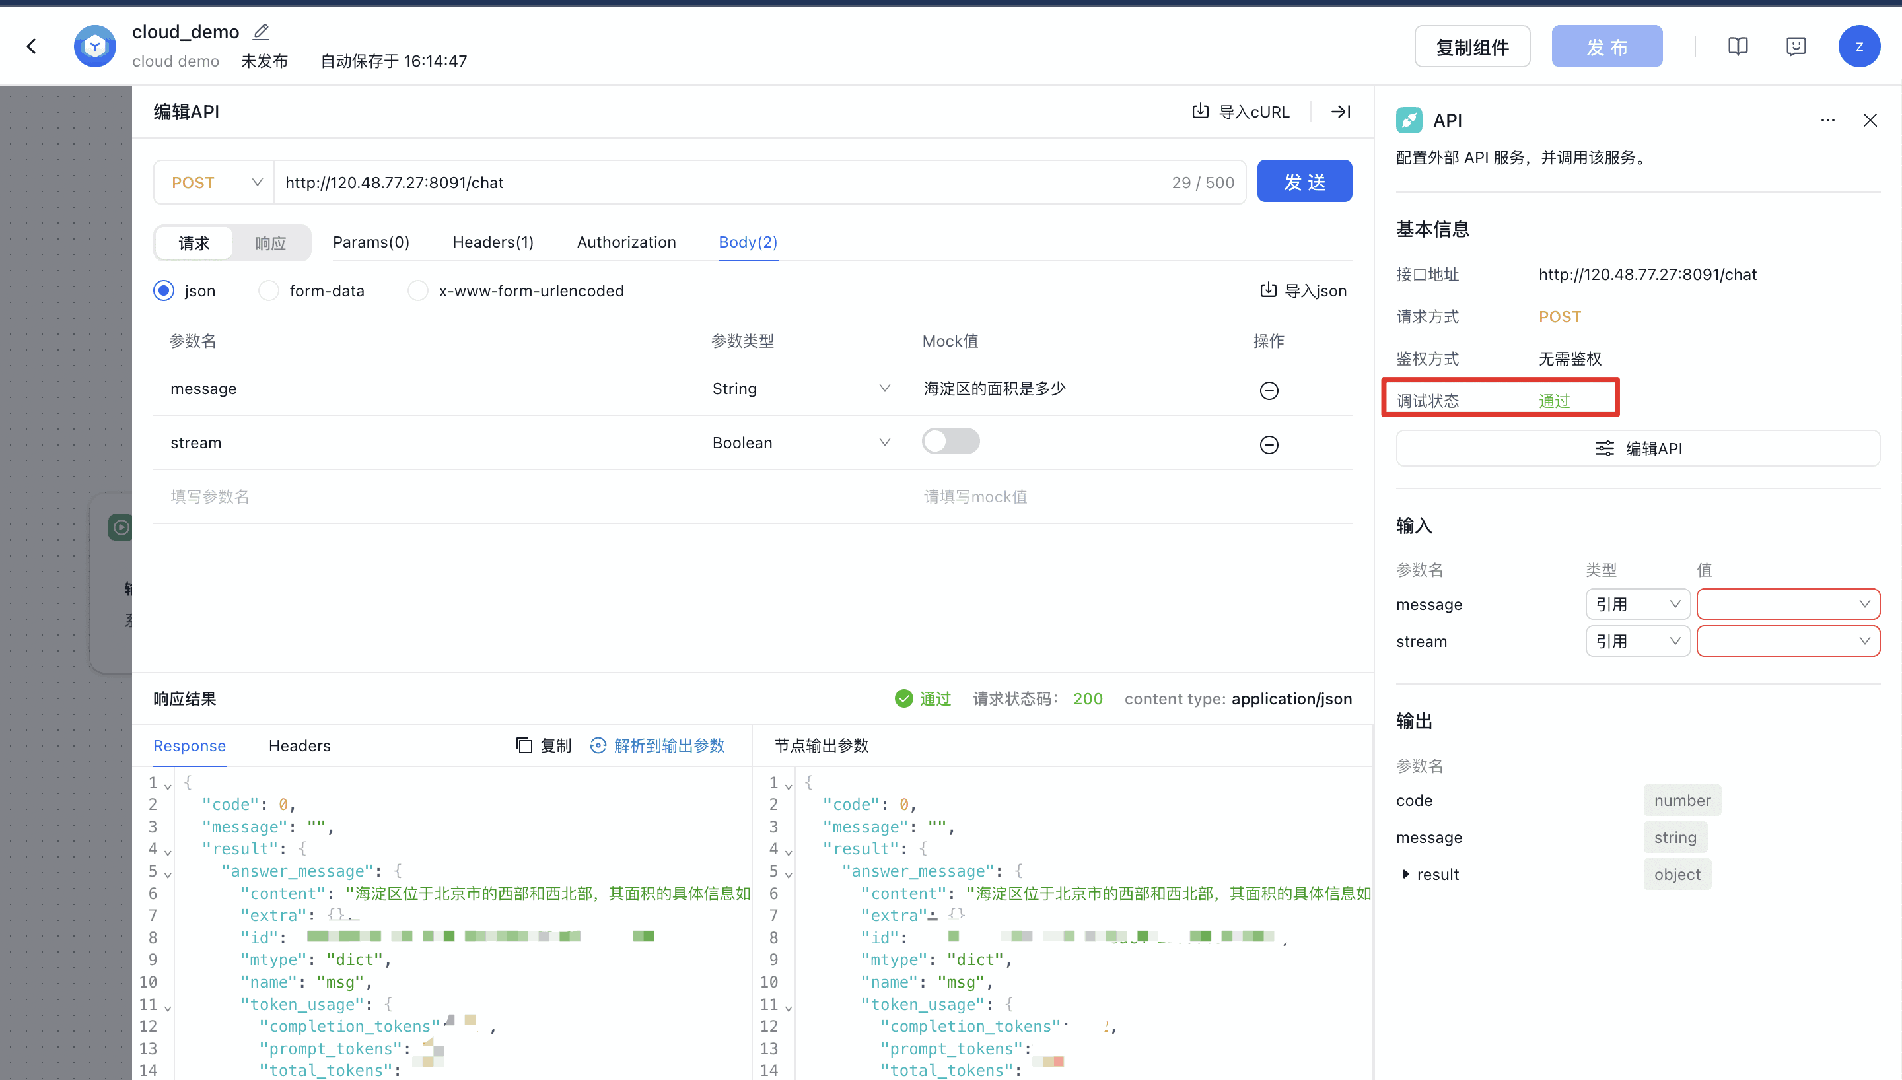
Task: Collapse line 1 of the Response JSON
Action: point(168,786)
